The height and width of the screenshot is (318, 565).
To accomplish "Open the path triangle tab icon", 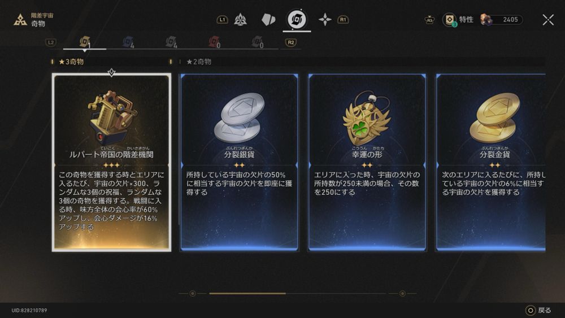I will [240, 19].
